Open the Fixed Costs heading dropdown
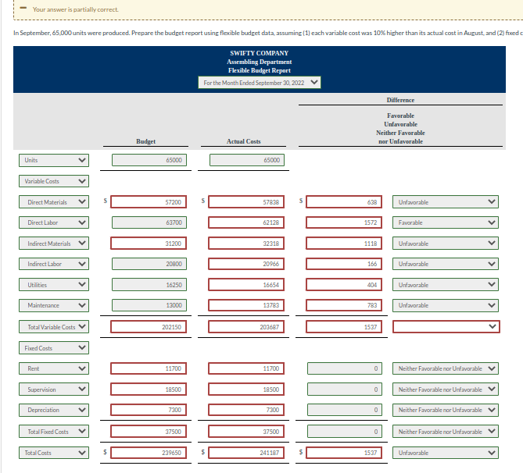The image size is (523, 473). 54,348
